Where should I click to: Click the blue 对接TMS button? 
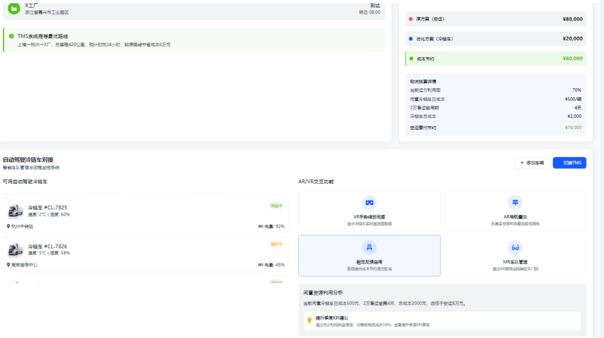[x=569, y=163]
